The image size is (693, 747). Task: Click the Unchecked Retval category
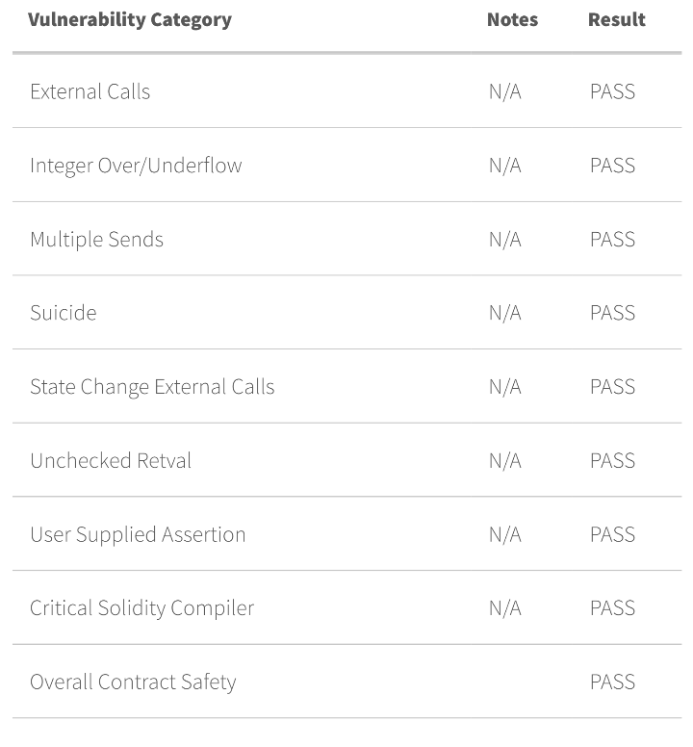pos(111,461)
